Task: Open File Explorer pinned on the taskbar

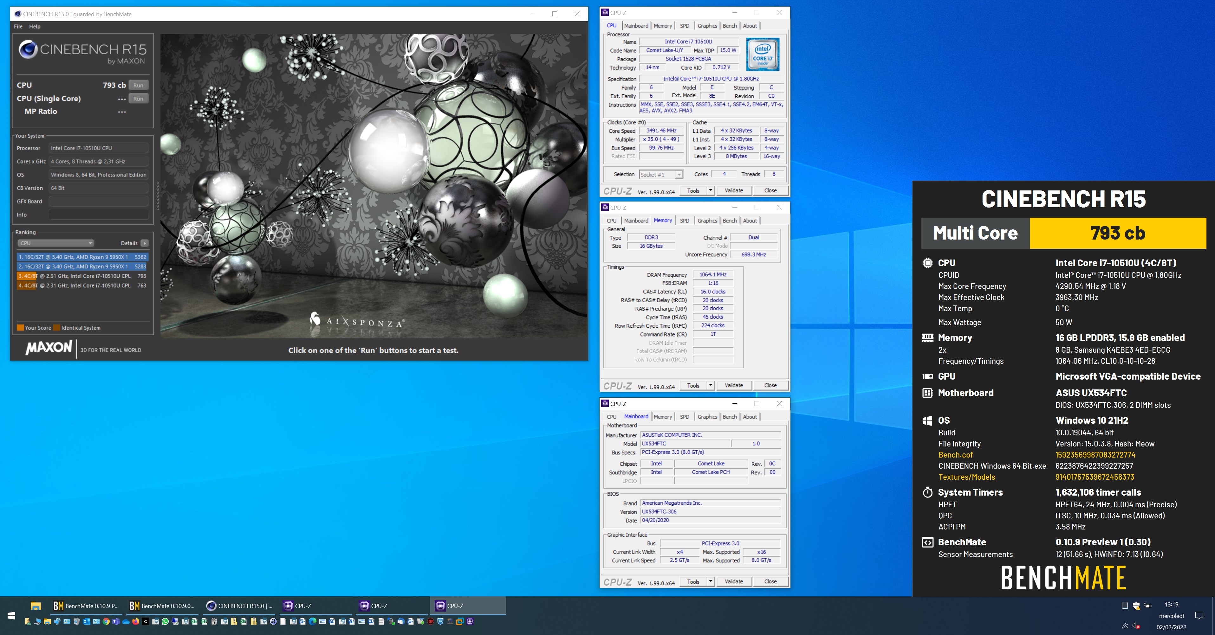Action: point(36,606)
